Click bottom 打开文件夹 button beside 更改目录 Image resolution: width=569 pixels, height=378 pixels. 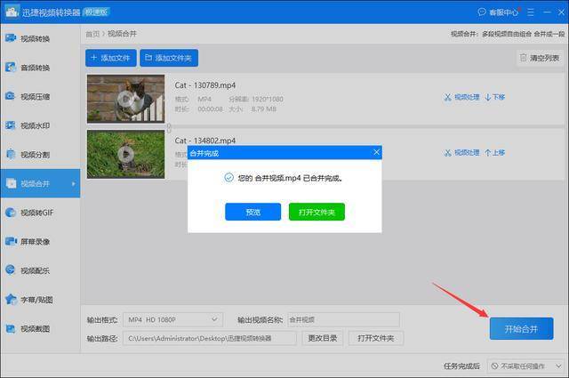click(x=376, y=338)
